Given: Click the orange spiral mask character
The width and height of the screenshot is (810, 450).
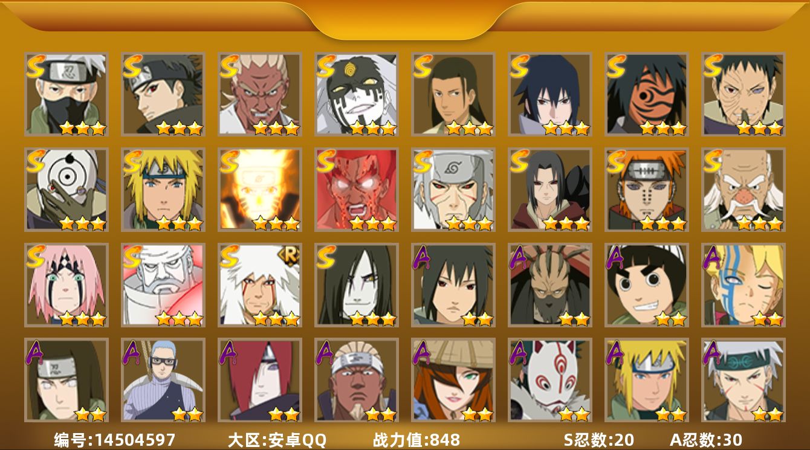Looking at the screenshot, I should [647, 94].
